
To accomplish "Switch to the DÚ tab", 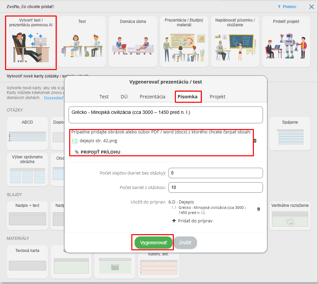I will tap(124, 97).
